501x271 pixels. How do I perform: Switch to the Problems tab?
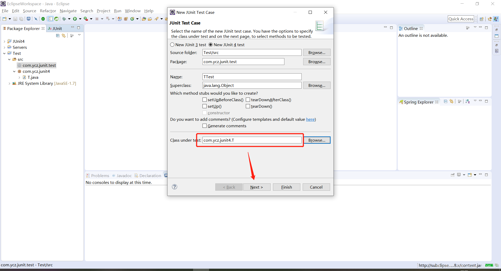click(98, 176)
